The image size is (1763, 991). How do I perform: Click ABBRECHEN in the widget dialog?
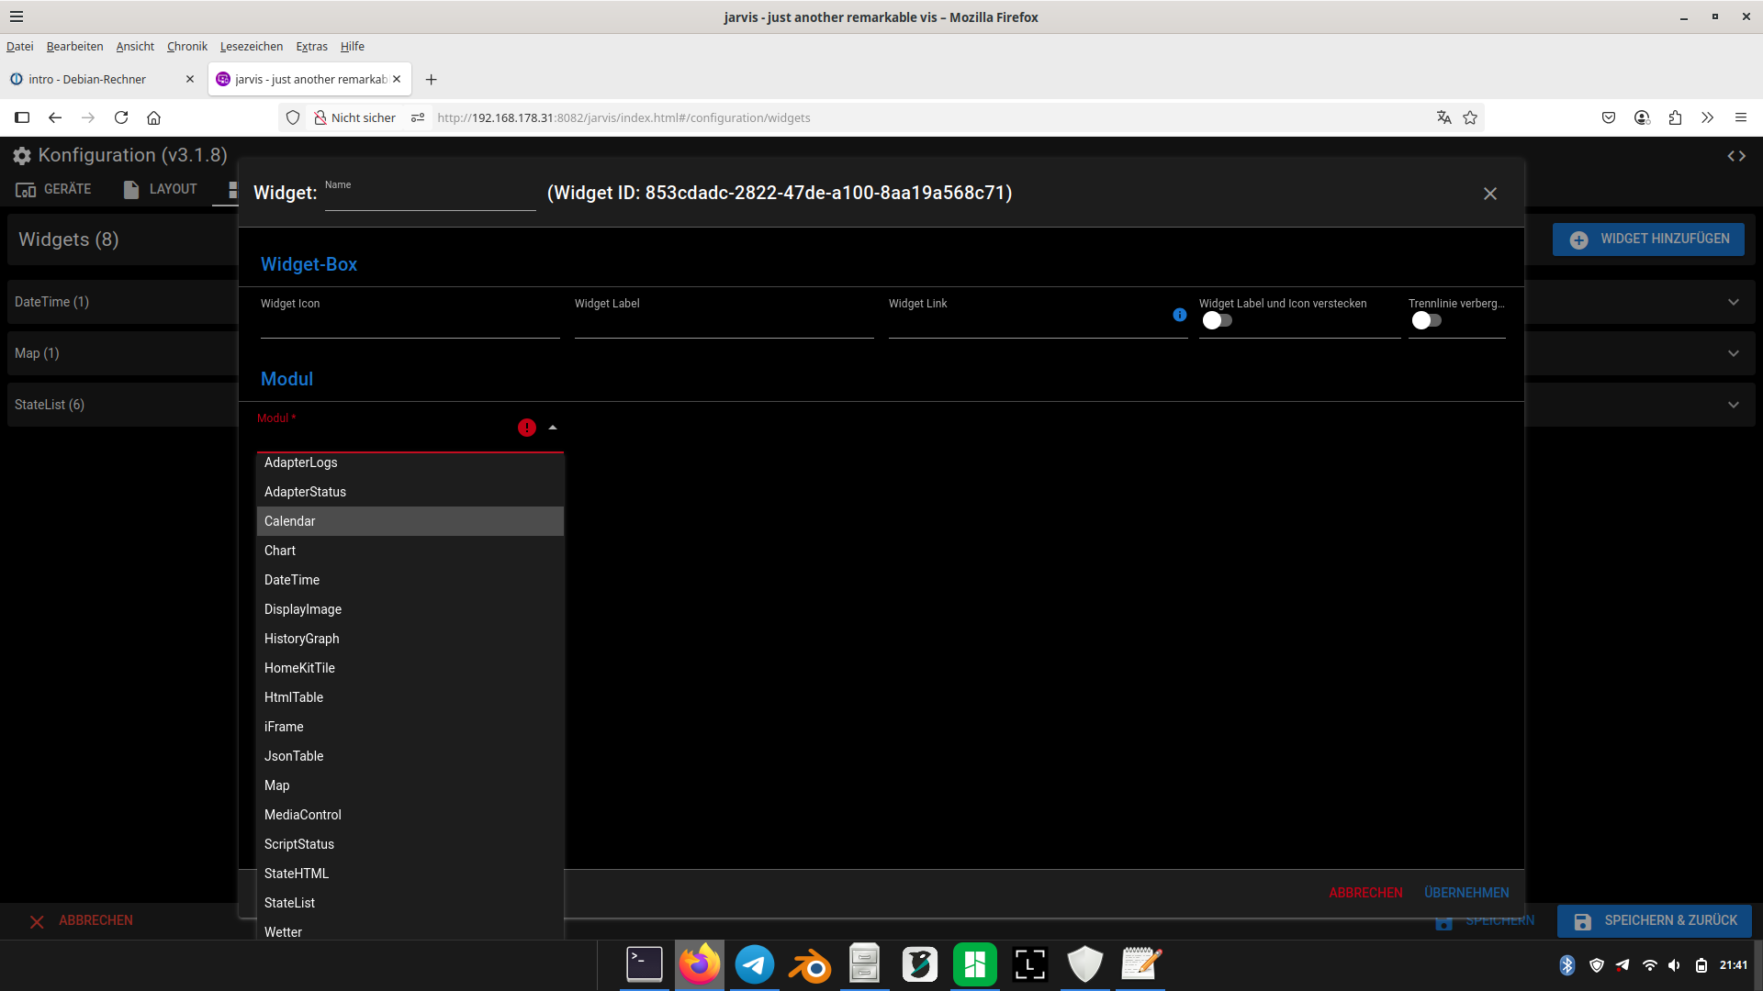pyautogui.click(x=1365, y=893)
